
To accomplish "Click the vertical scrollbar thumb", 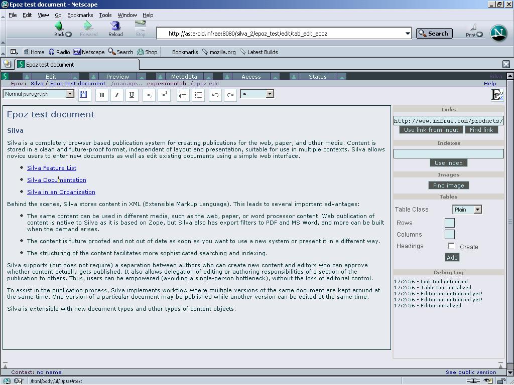I will 510,222.
